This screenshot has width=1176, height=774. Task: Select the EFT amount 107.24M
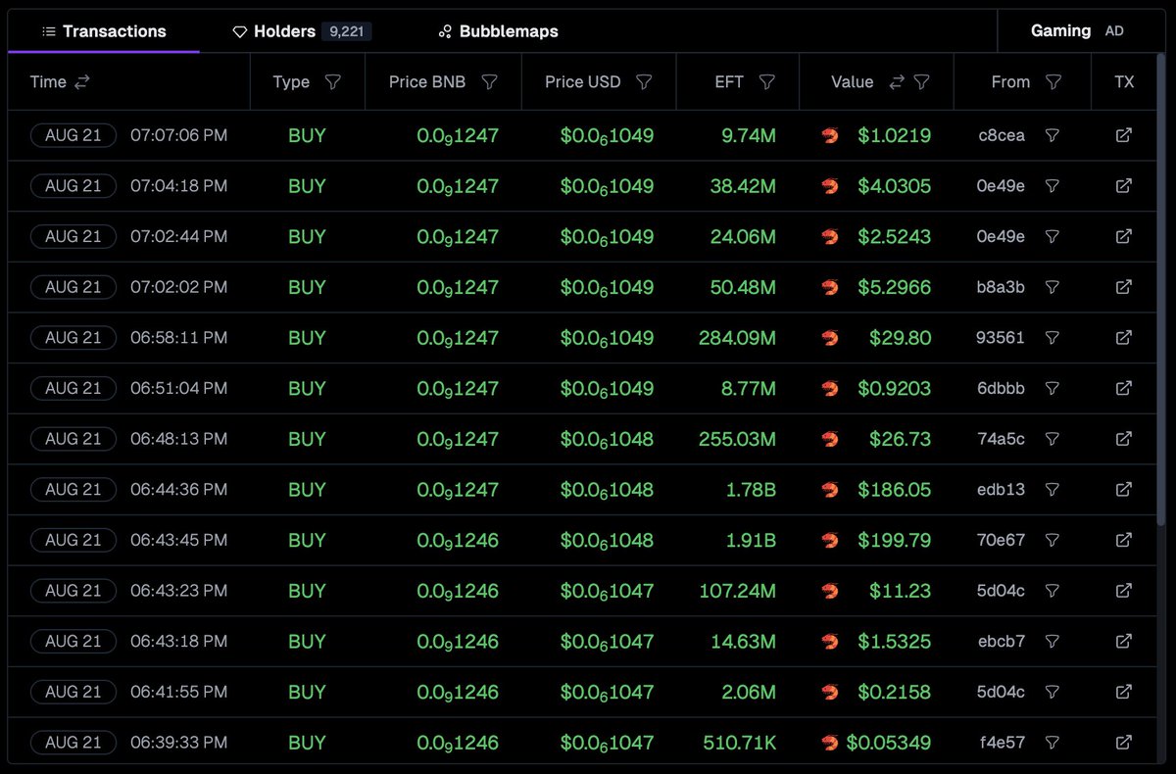pos(737,591)
